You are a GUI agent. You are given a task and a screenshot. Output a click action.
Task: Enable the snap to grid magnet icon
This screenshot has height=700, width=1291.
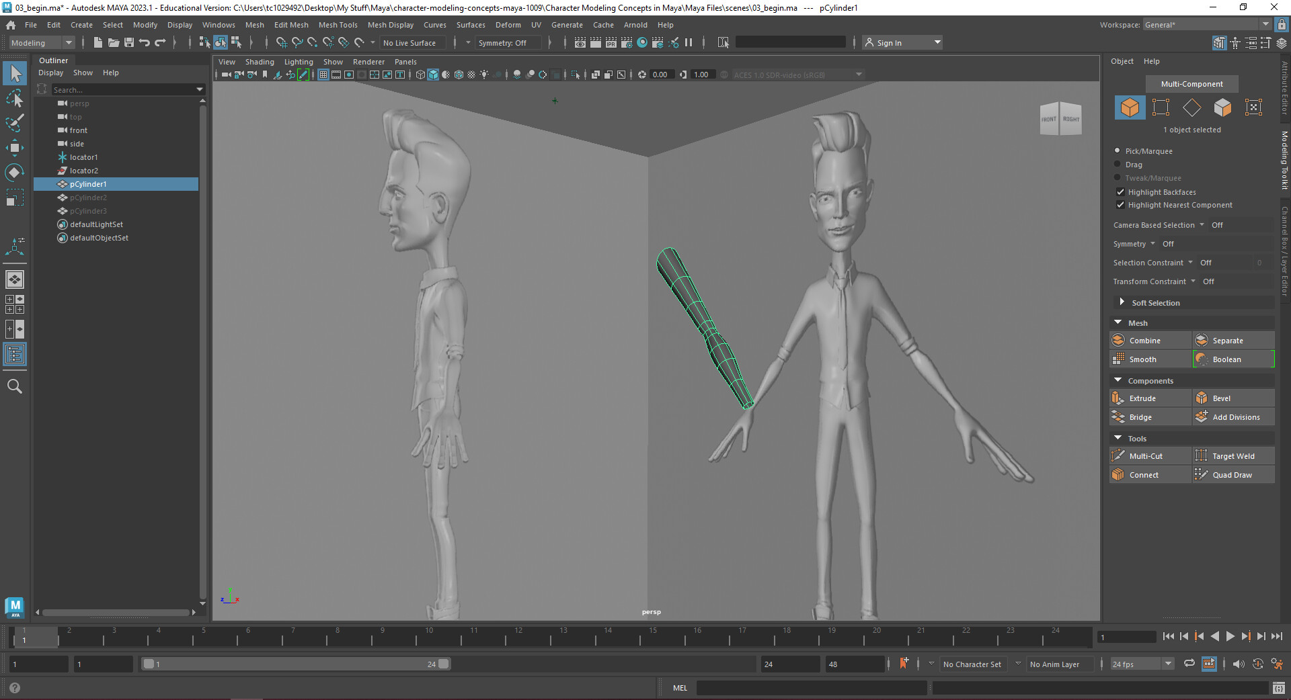click(x=282, y=42)
